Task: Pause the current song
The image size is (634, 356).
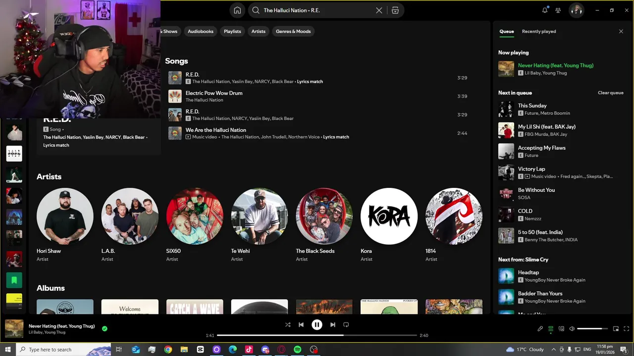Action: pyautogui.click(x=317, y=325)
